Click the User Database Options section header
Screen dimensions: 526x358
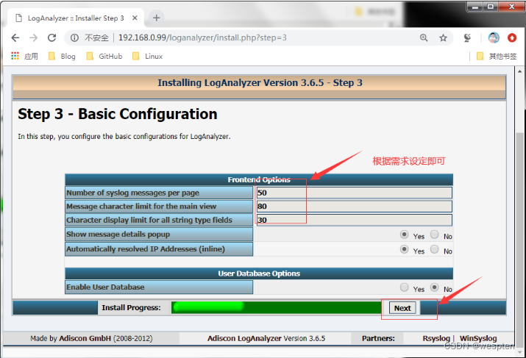pos(259,273)
